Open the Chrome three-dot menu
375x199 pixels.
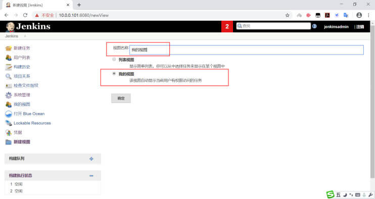368,15
